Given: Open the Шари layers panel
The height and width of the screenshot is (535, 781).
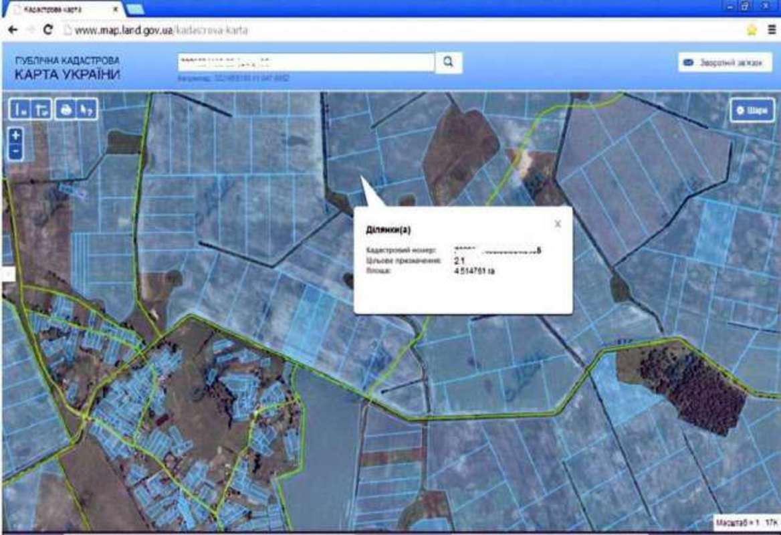Looking at the screenshot, I should click(x=752, y=110).
